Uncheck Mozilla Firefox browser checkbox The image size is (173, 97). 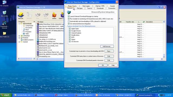[70, 35]
